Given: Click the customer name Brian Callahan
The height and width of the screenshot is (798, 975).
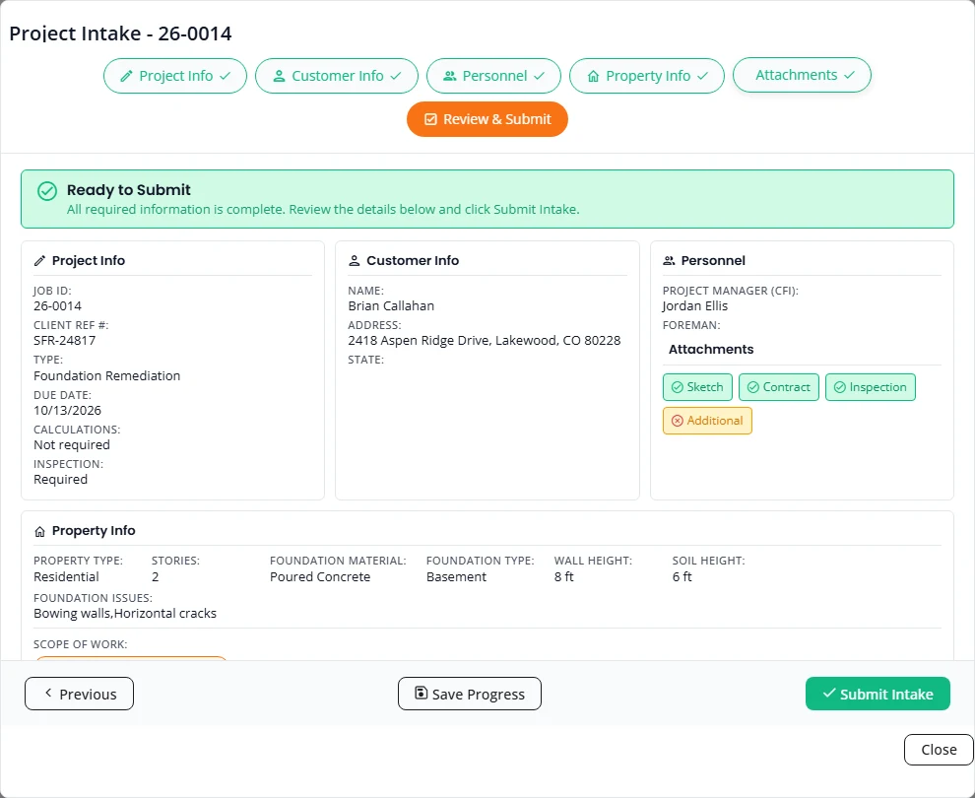Looking at the screenshot, I should pos(391,306).
